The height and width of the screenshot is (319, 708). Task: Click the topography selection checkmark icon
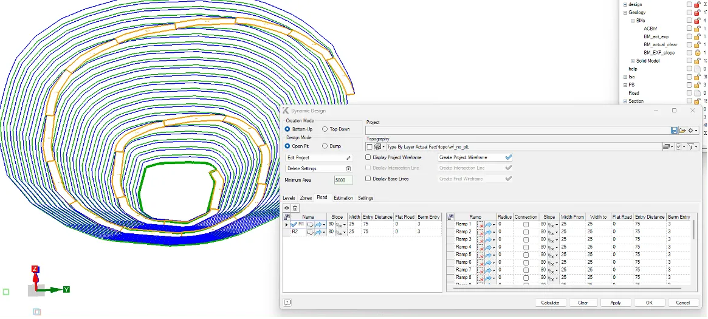click(x=678, y=146)
